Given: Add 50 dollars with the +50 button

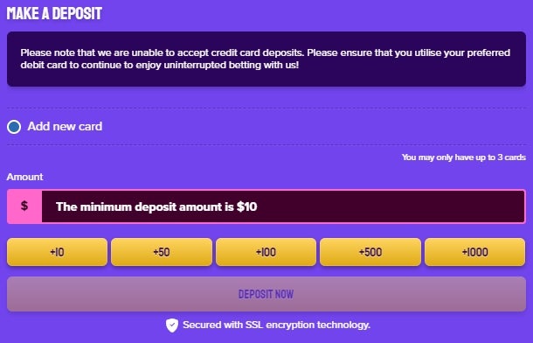Looking at the screenshot, I should coord(162,252).
